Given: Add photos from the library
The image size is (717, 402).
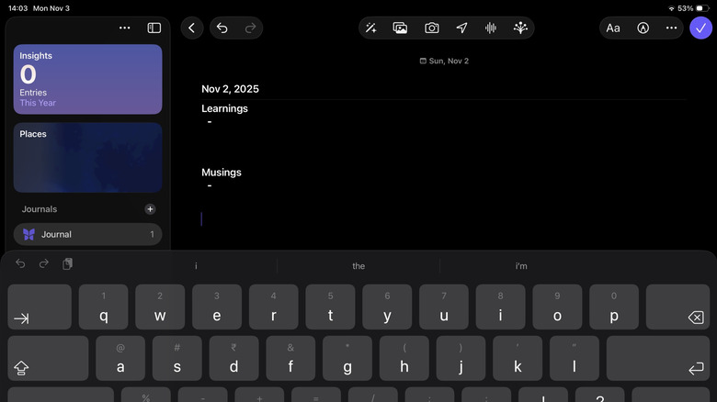Looking at the screenshot, I should click(400, 28).
